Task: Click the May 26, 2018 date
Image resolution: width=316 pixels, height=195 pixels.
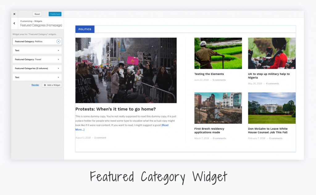Action: click(x=255, y=84)
